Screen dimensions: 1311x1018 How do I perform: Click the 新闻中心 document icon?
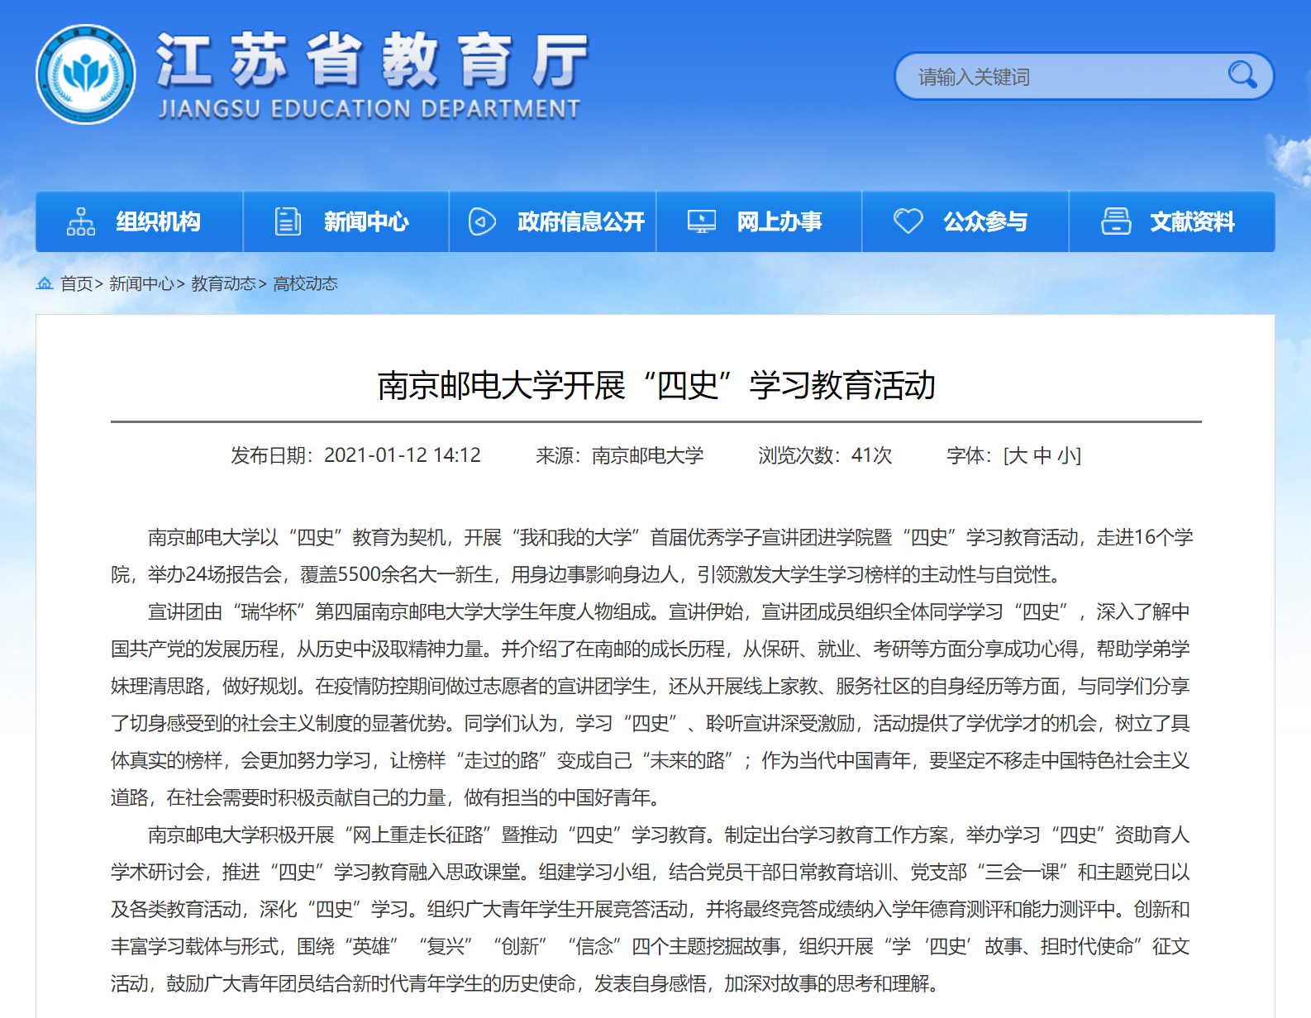288,221
